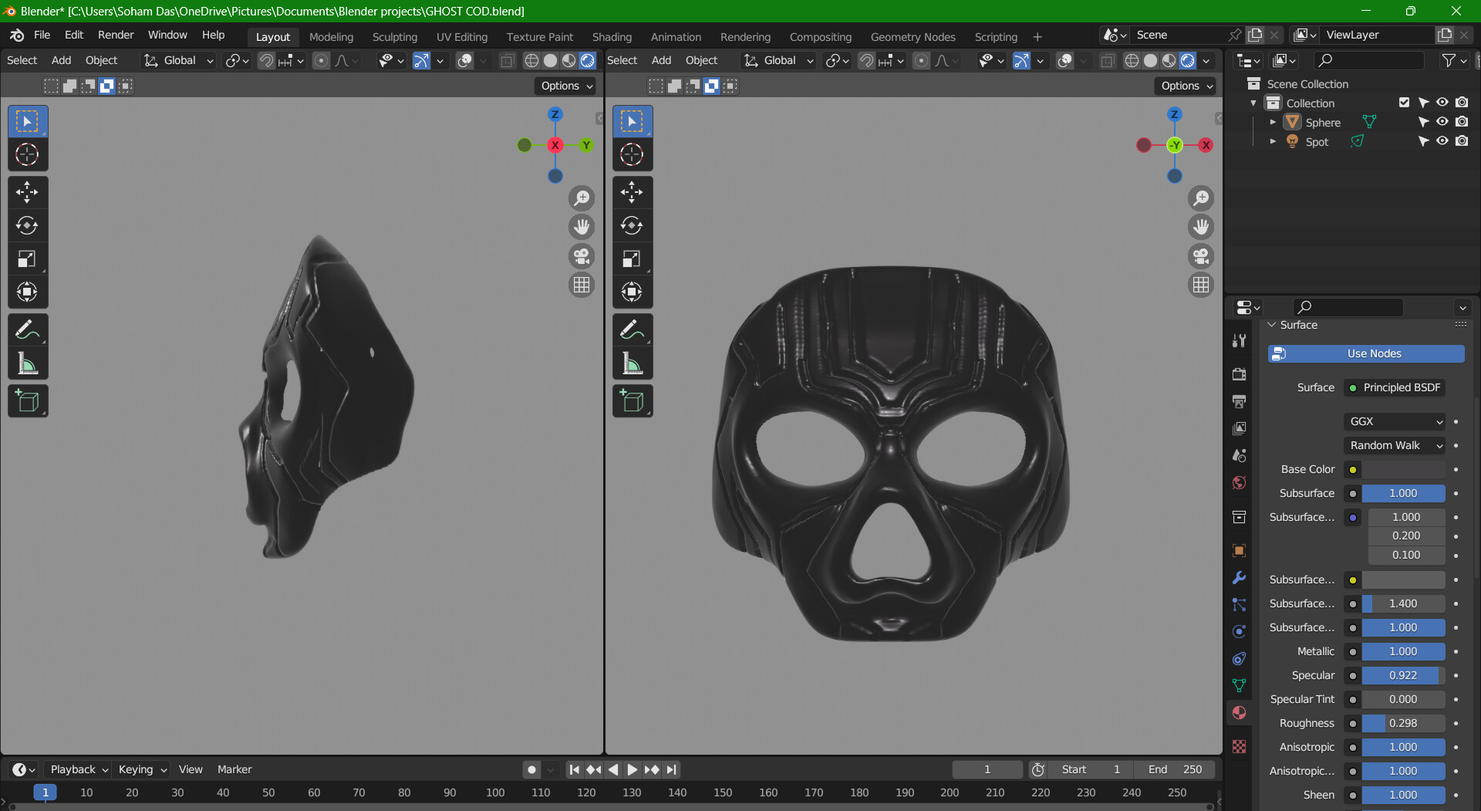Switch to the Shading workspace tab
1481x811 pixels.
[x=611, y=36]
